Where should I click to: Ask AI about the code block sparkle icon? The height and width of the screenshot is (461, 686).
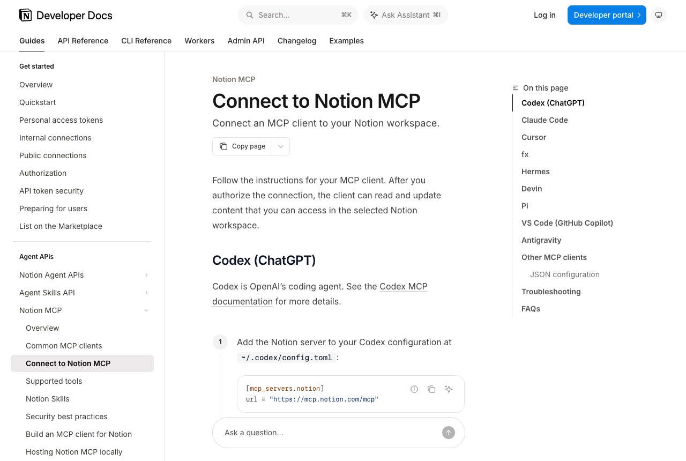click(x=449, y=389)
